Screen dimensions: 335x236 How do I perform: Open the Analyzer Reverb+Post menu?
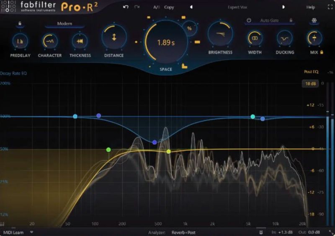(x=183, y=233)
